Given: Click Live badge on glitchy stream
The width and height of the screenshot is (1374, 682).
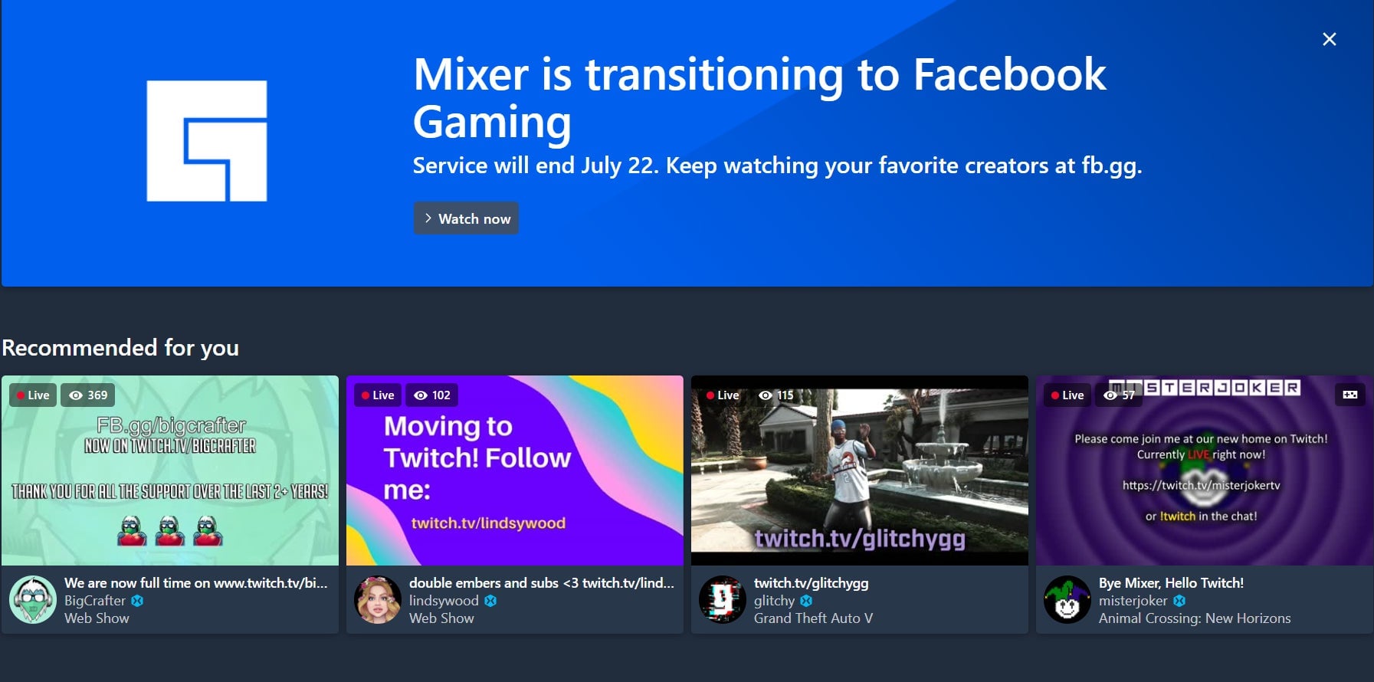Looking at the screenshot, I should [x=723, y=395].
